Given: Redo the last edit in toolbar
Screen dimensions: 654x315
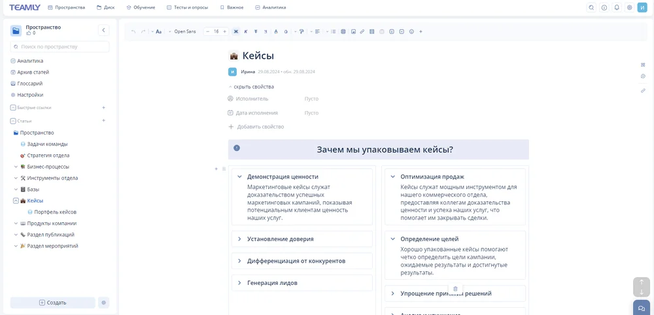Looking at the screenshot, I should (x=143, y=31).
